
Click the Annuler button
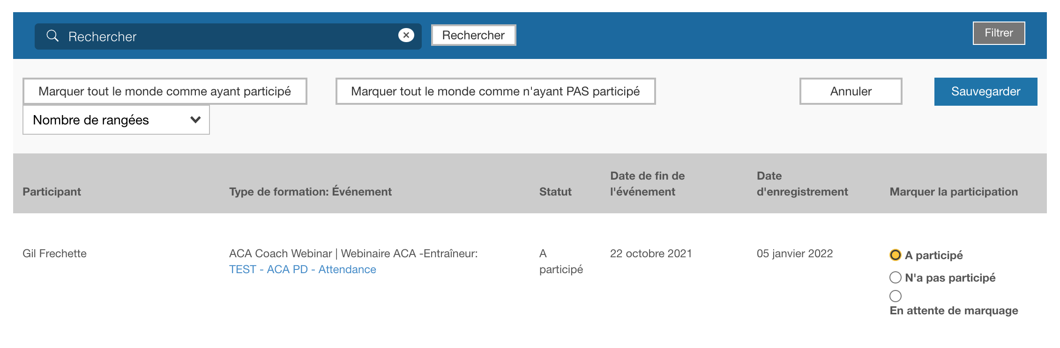pyautogui.click(x=851, y=91)
